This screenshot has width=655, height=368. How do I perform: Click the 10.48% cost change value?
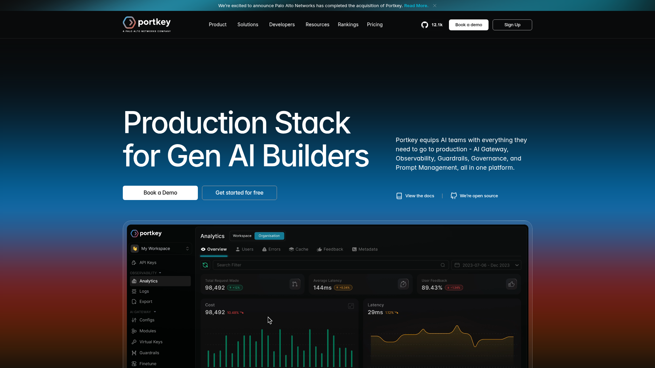235,312
